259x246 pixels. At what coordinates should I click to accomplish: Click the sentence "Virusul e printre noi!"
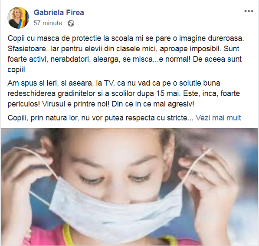tap(75, 104)
